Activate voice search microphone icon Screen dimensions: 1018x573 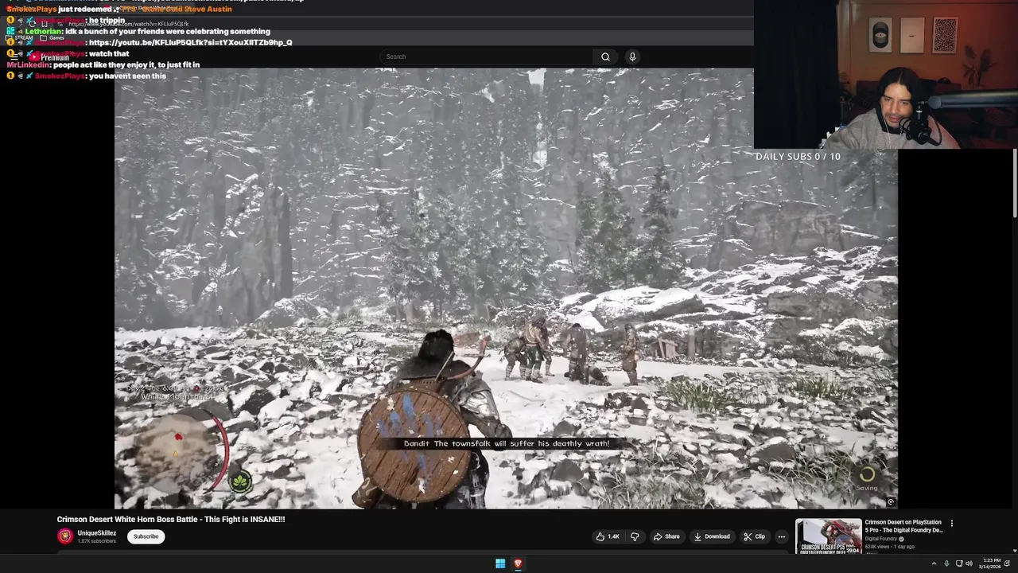632,57
